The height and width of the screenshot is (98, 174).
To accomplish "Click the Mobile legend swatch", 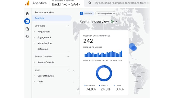I will (100, 85).
